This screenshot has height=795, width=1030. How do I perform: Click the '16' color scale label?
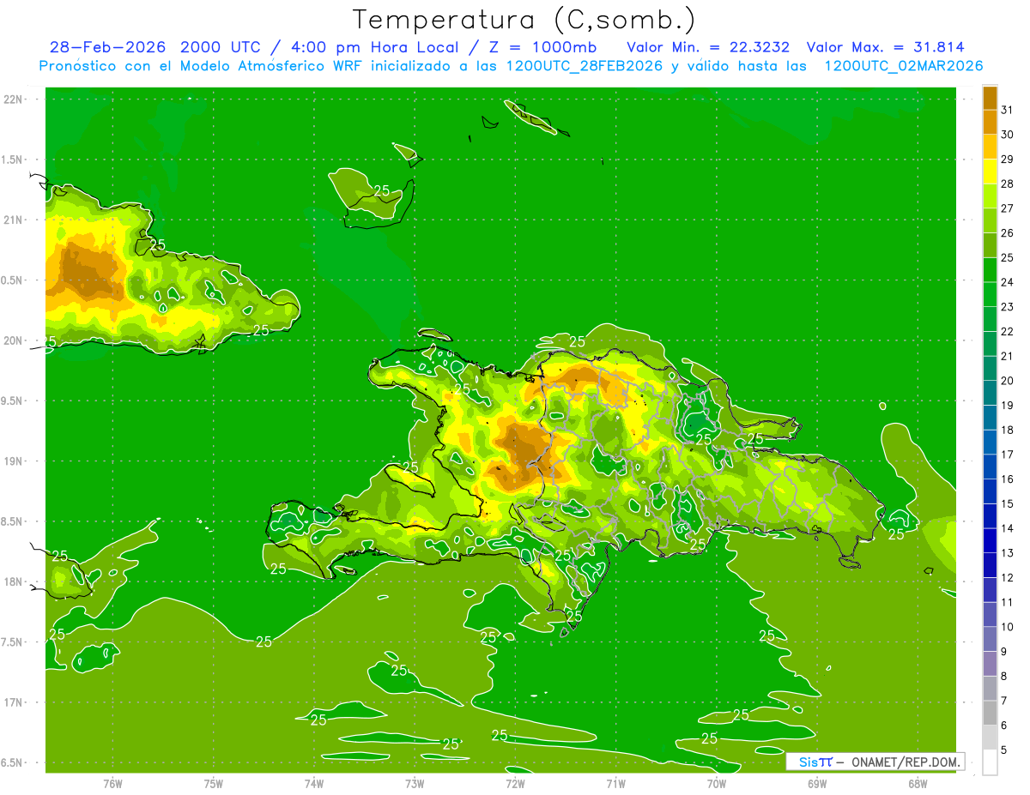coord(1008,479)
